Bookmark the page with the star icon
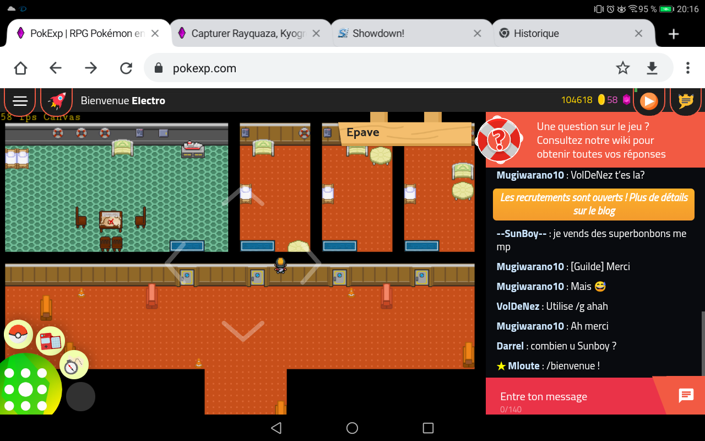 coord(623,68)
